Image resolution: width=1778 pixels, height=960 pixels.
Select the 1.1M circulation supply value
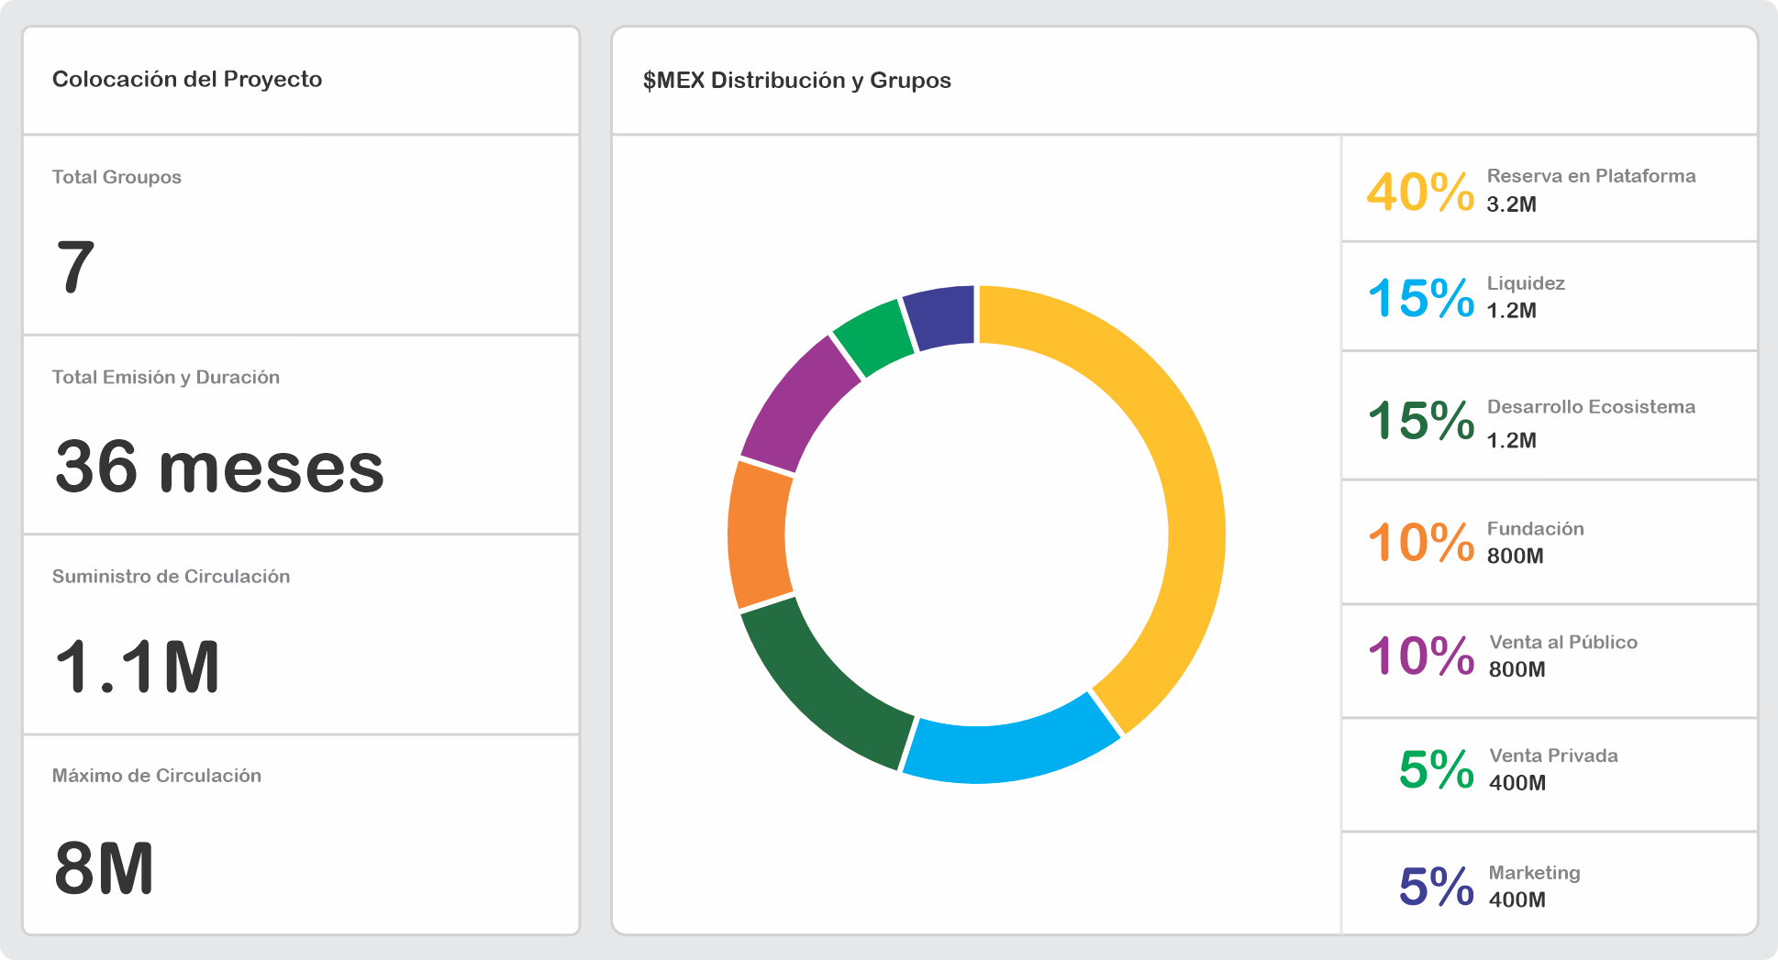tap(137, 667)
